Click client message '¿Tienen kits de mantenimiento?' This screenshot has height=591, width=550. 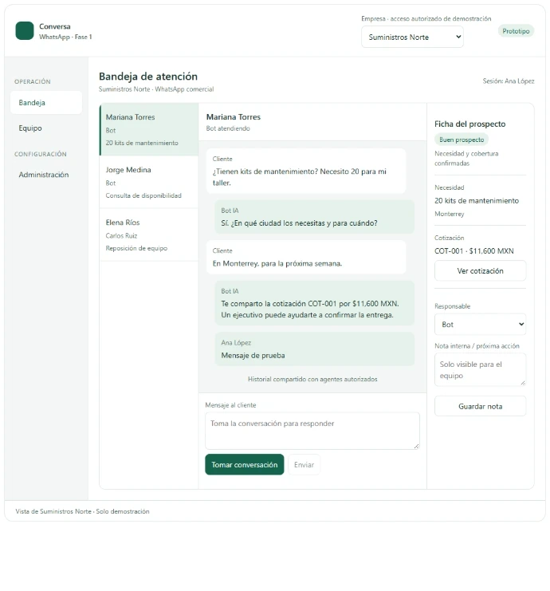(x=306, y=171)
